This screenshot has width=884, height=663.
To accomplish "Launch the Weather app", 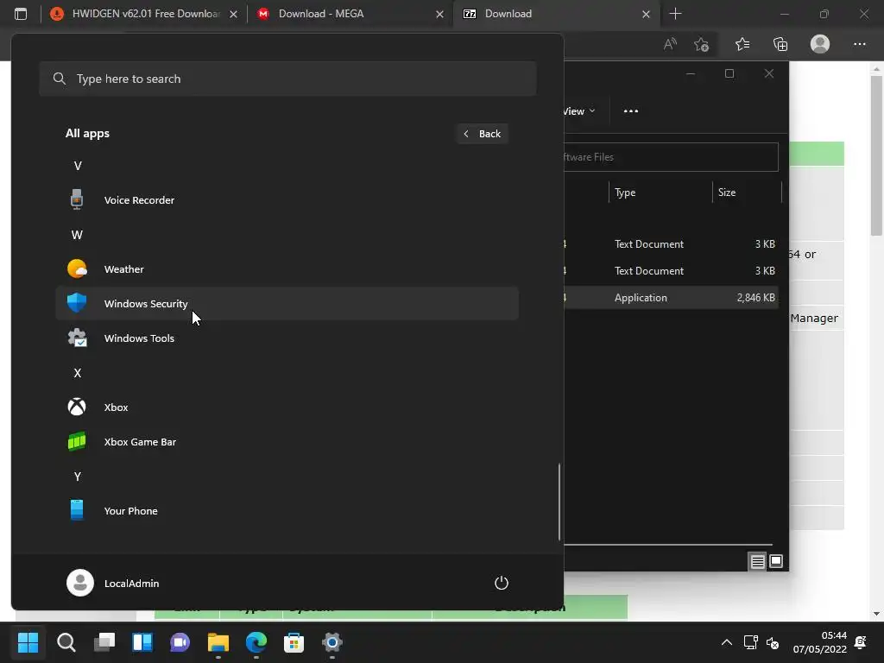I will pos(287,269).
